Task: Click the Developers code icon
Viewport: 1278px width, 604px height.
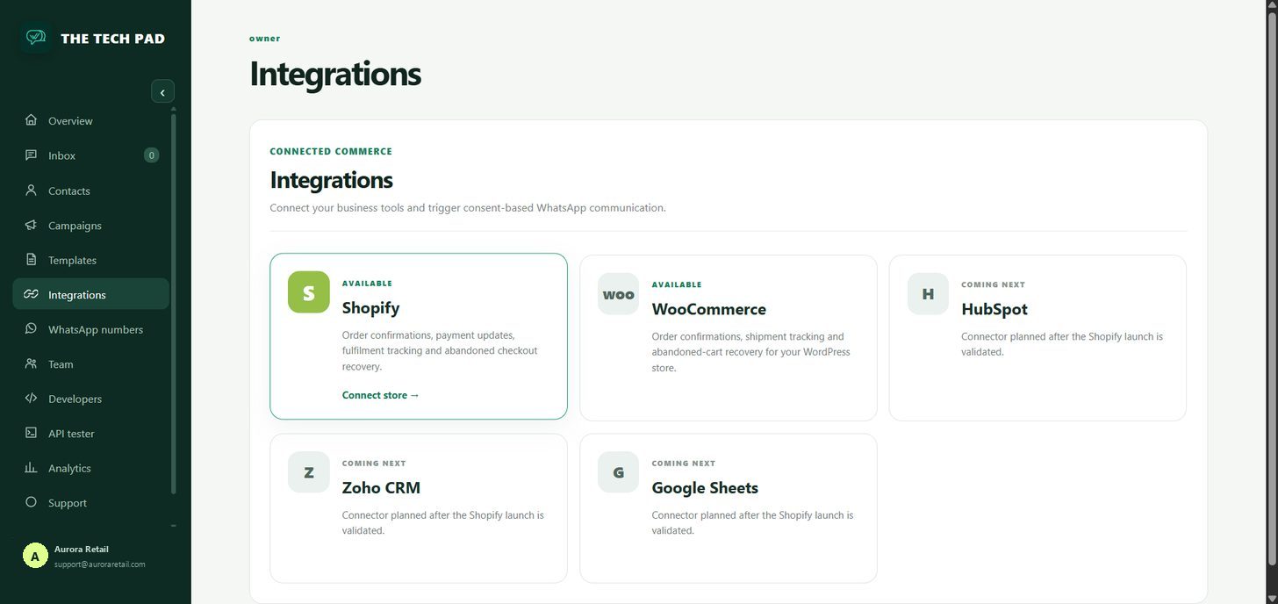Action: [32, 399]
